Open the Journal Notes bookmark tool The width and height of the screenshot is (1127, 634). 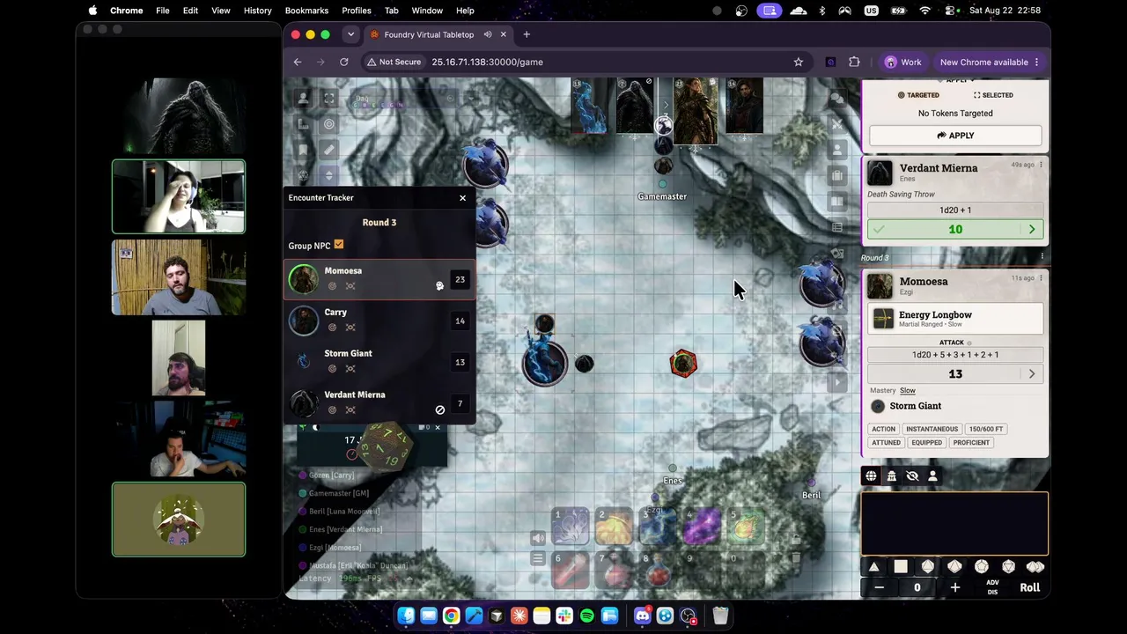coord(303,150)
